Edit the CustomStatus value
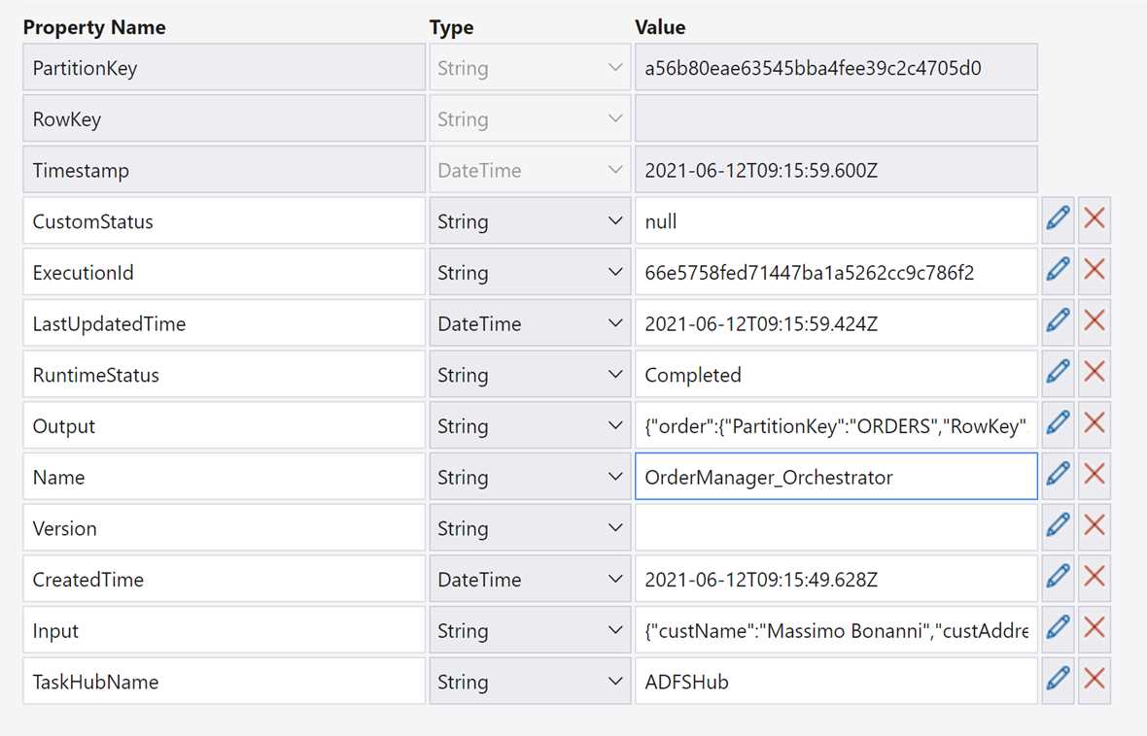Screen dimensions: 1147x736 point(1058,219)
